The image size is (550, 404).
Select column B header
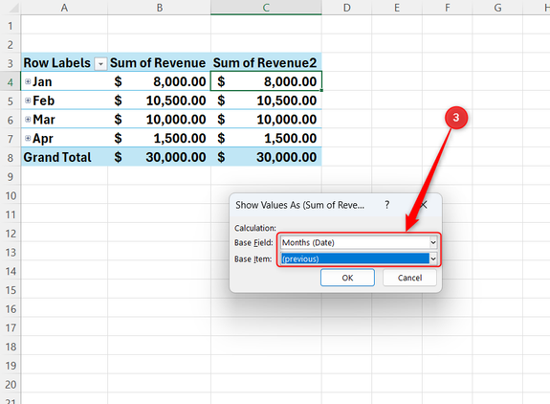(159, 8)
